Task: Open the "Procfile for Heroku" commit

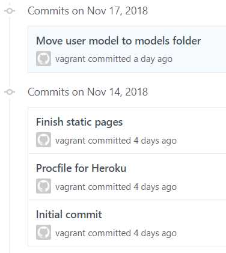Action: (81, 168)
